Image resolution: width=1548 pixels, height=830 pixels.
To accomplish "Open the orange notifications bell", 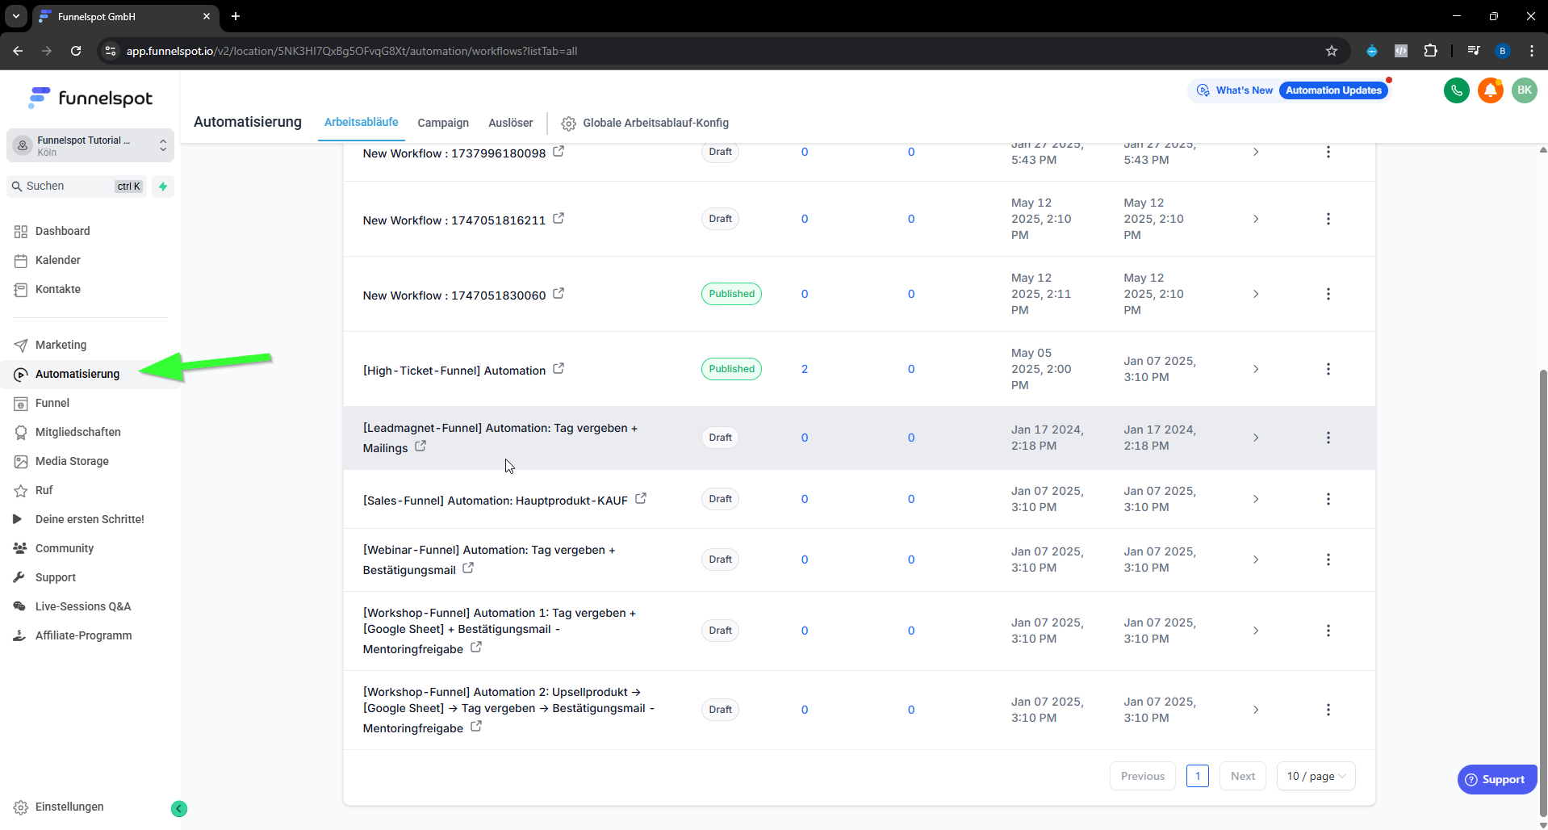I will click(x=1491, y=90).
